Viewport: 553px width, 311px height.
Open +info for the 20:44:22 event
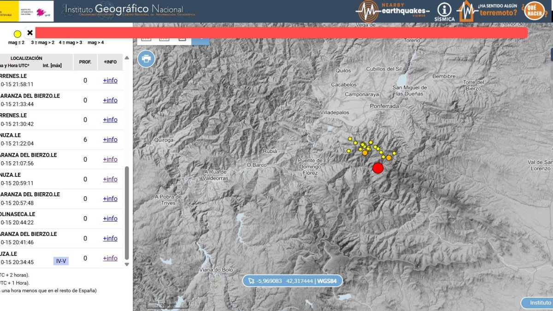110,218
